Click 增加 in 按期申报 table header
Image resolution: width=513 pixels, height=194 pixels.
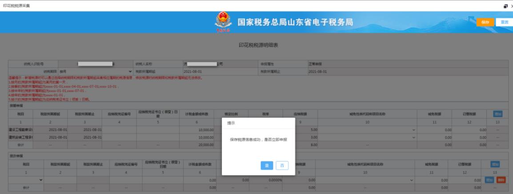tap(497, 114)
